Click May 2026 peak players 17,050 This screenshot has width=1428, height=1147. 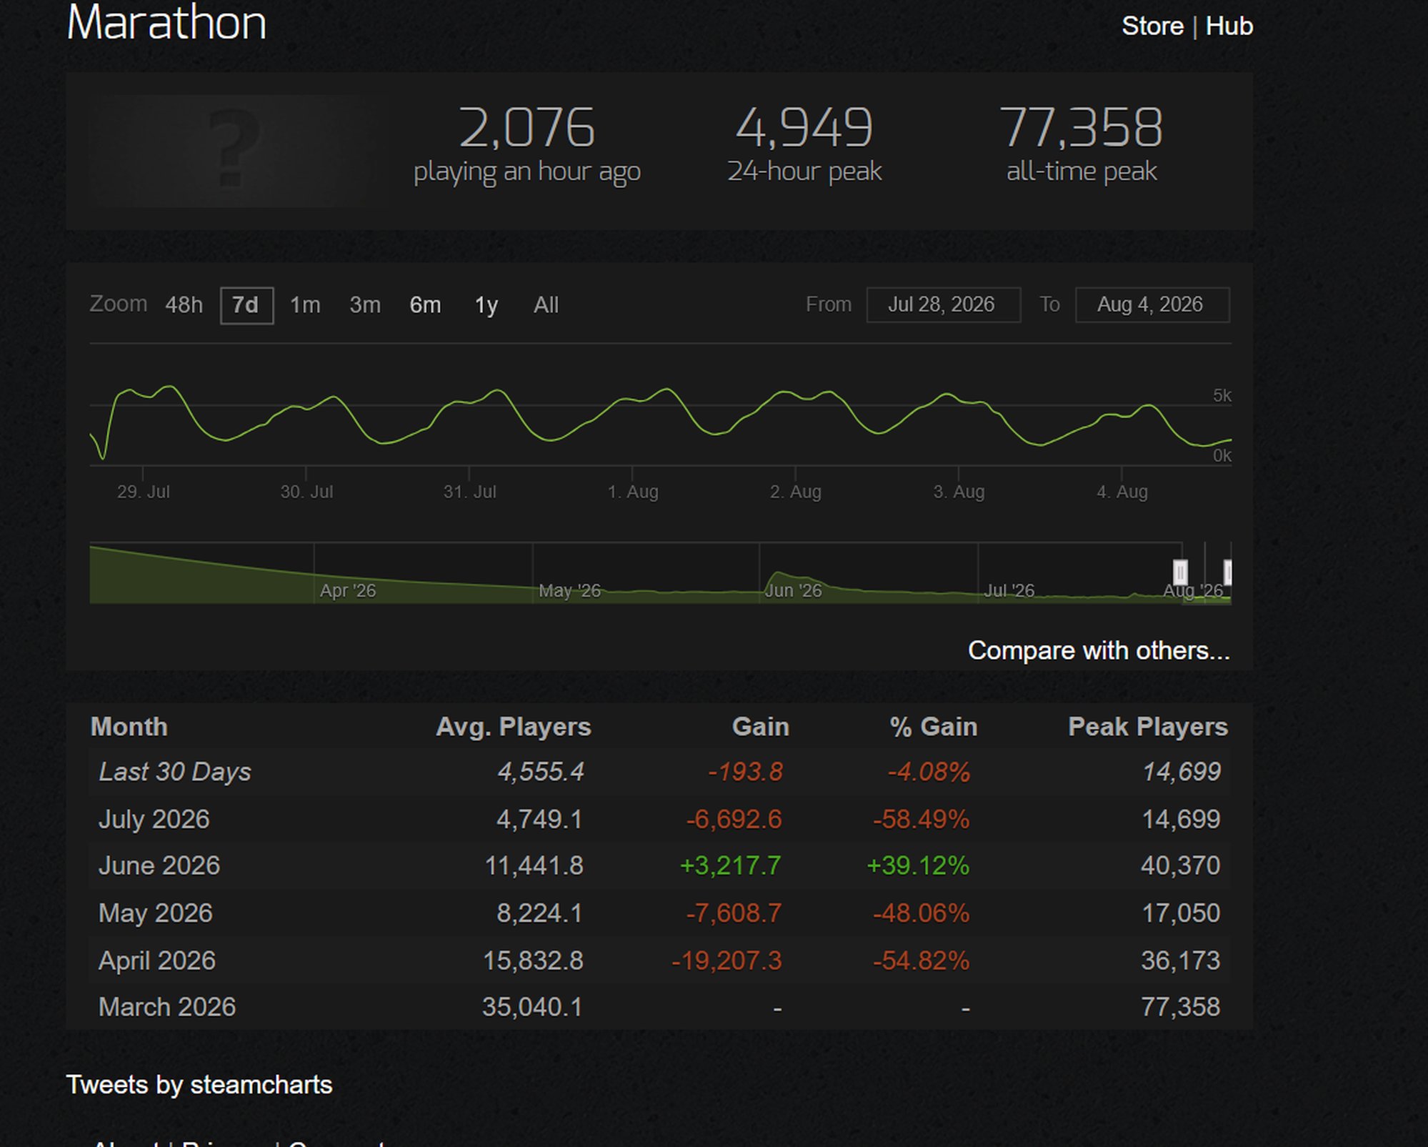click(x=1181, y=913)
